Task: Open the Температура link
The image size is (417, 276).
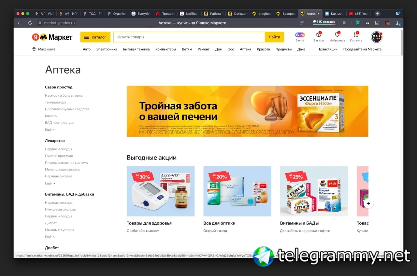Action: (x=55, y=103)
